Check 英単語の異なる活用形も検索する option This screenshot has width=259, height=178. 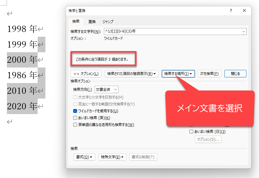pos(75,125)
